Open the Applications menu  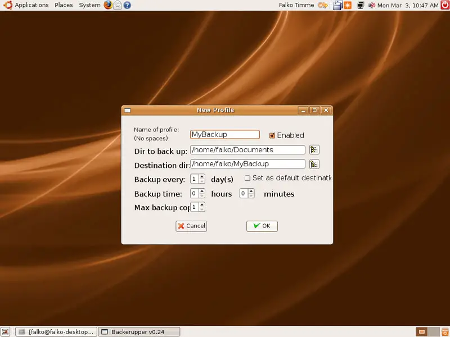(31, 5)
